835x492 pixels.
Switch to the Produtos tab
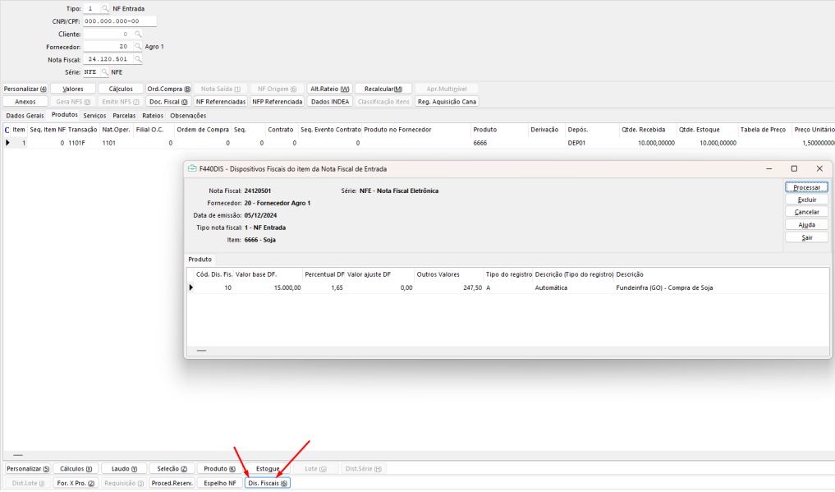pos(64,115)
